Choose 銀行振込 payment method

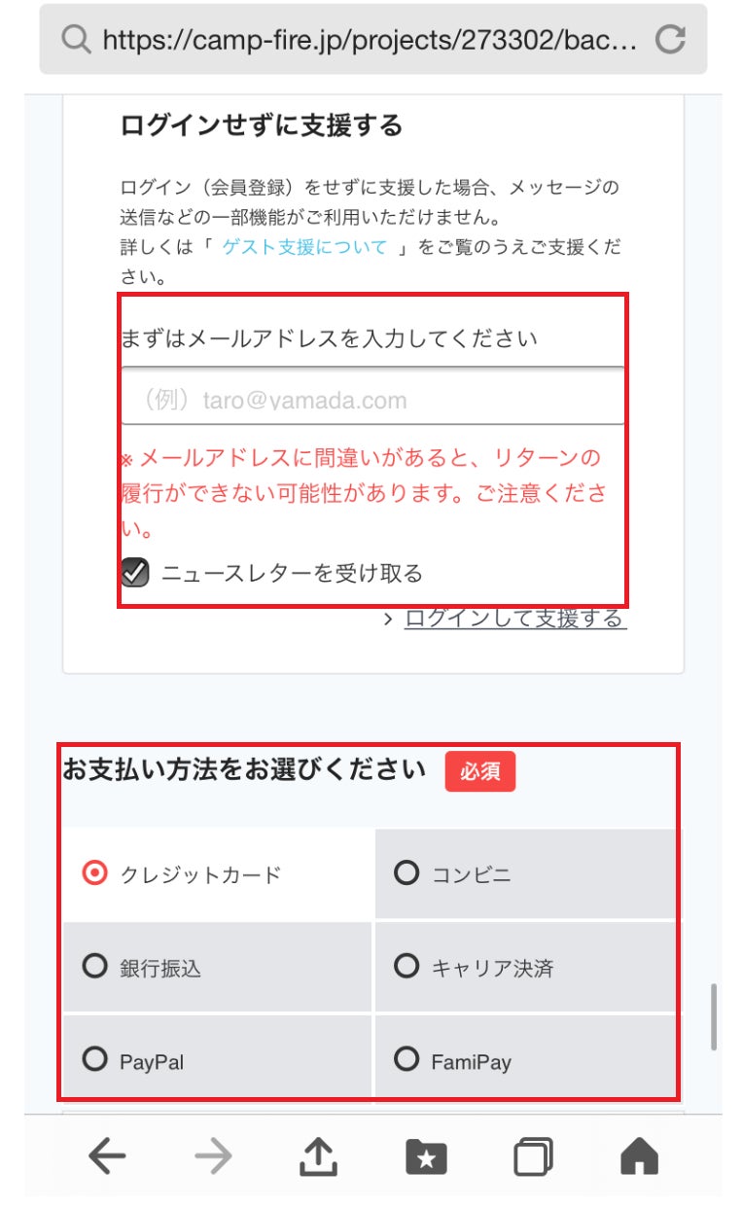(95, 967)
